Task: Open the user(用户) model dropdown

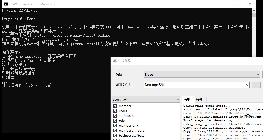Action: click(x=146, y=99)
